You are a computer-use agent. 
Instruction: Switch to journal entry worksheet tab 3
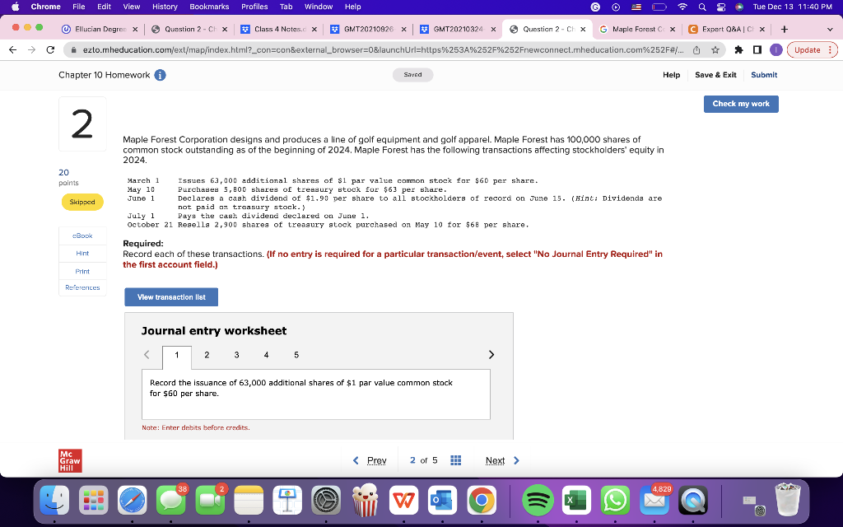pos(236,355)
